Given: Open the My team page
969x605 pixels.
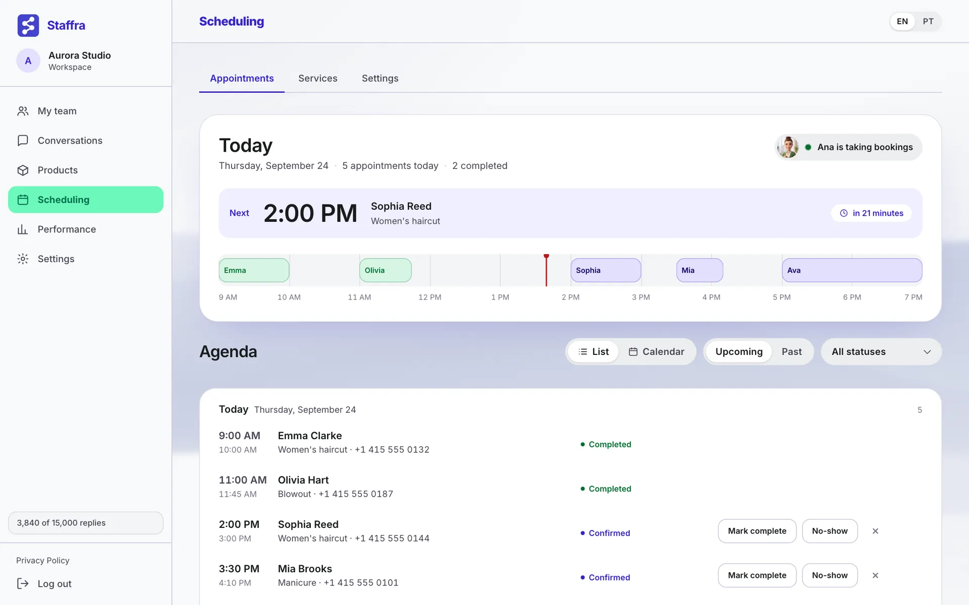Looking at the screenshot, I should (x=86, y=111).
